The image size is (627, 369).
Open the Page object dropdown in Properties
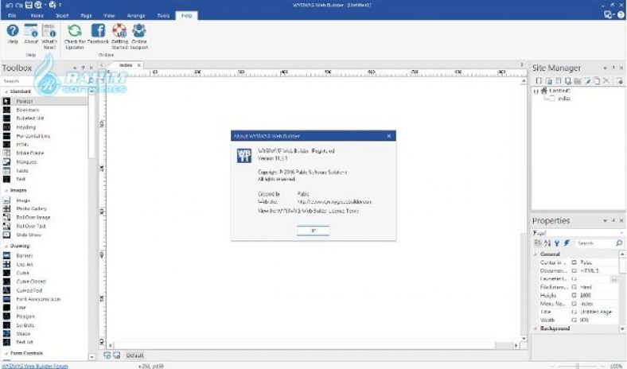pyautogui.click(x=621, y=233)
